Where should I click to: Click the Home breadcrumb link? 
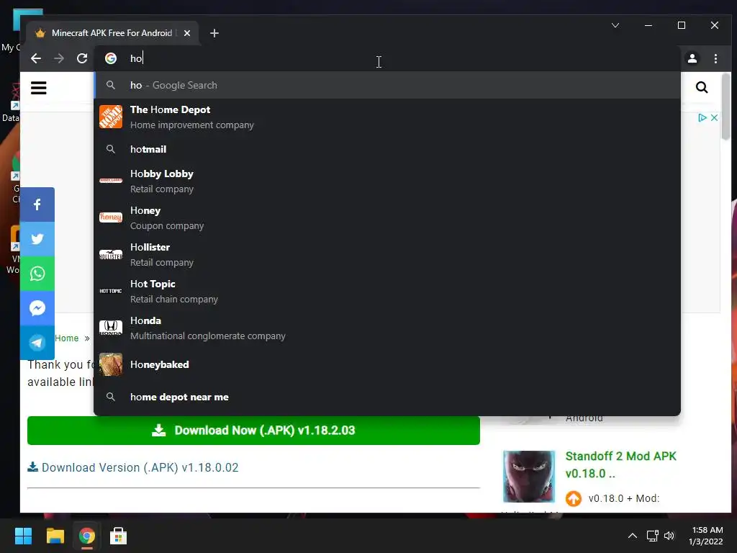tap(67, 338)
